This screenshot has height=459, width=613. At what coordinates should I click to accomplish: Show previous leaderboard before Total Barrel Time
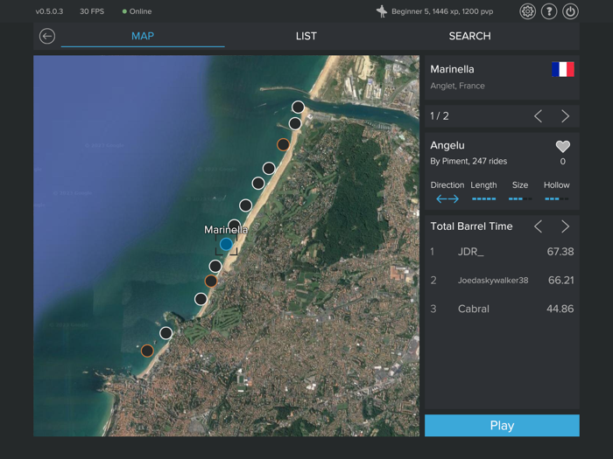pos(538,226)
